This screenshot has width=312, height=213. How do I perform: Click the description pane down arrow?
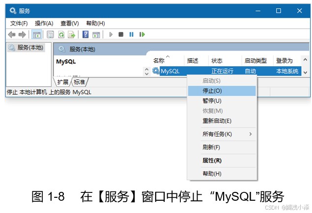click(x=146, y=74)
